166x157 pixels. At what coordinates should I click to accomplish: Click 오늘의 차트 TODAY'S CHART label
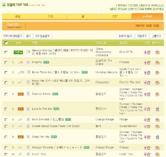click(x=14, y=26)
